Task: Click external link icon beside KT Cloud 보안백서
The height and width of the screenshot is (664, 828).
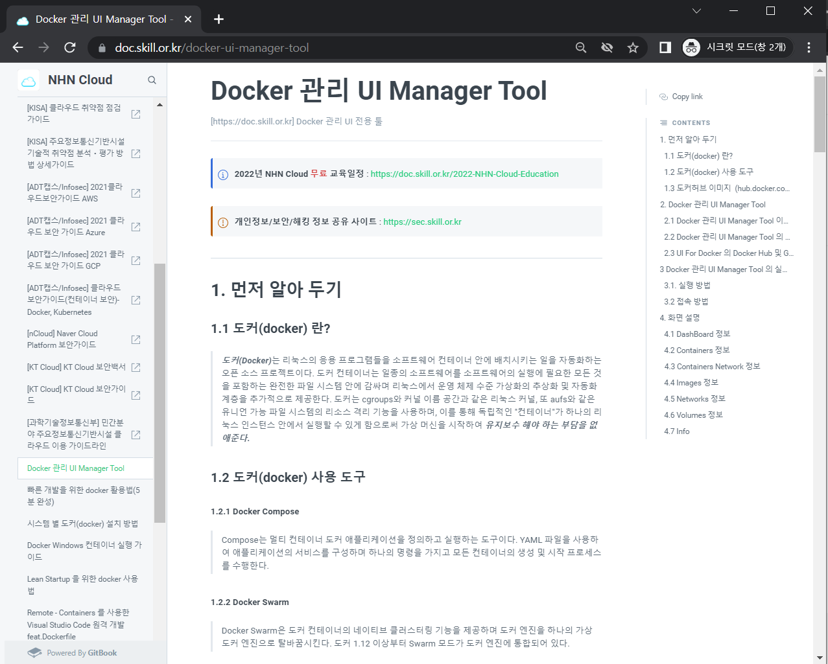Action: coord(136,367)
